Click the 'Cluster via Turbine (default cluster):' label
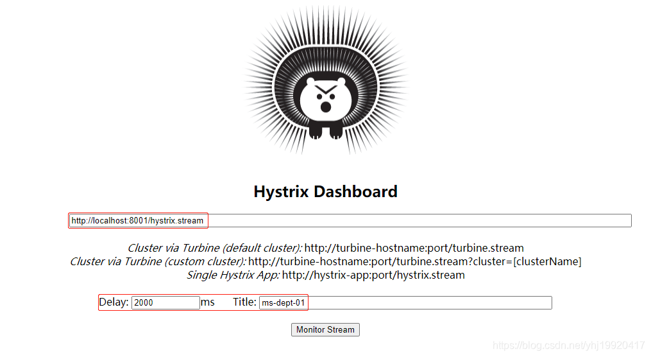 pos(215,248)
